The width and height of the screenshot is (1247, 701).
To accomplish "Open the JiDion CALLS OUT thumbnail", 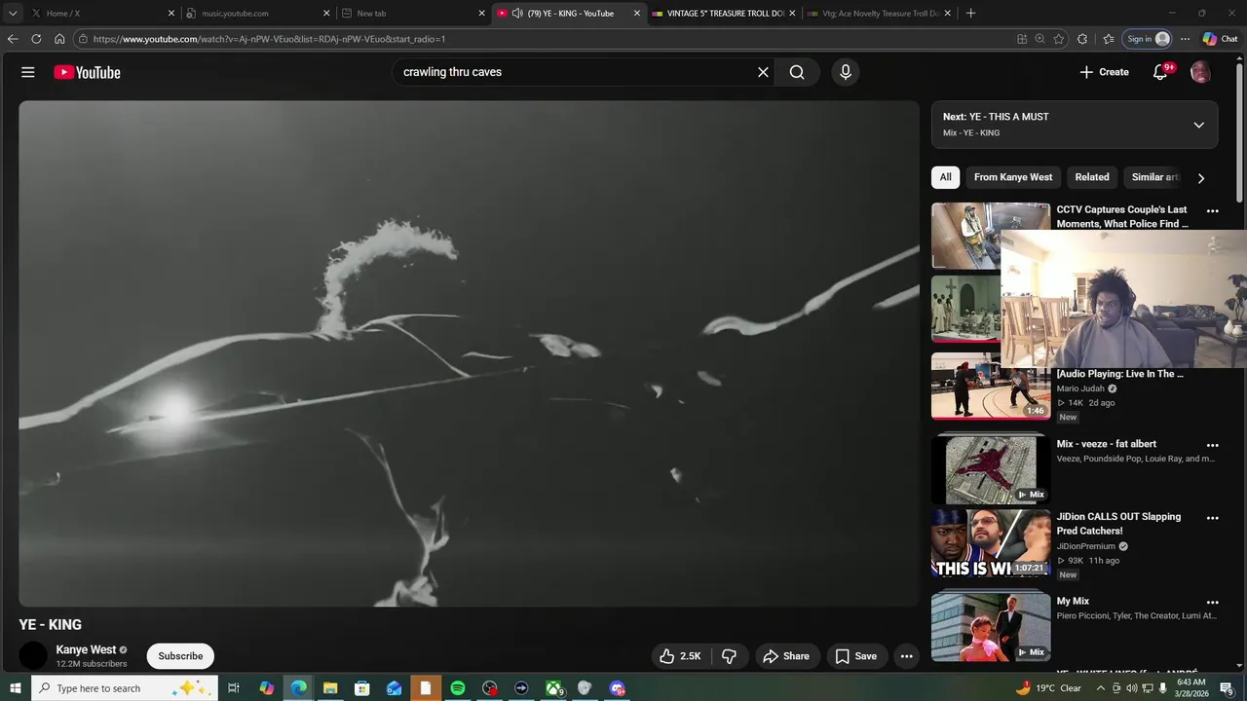I will 991,543.
